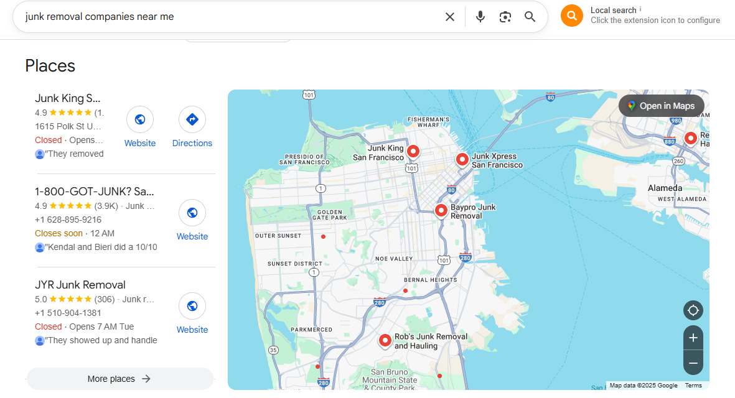This screenshot has width=735, height=398.
Task: Select Baypro Junk Removal map pin
Action: pos(441,210)
